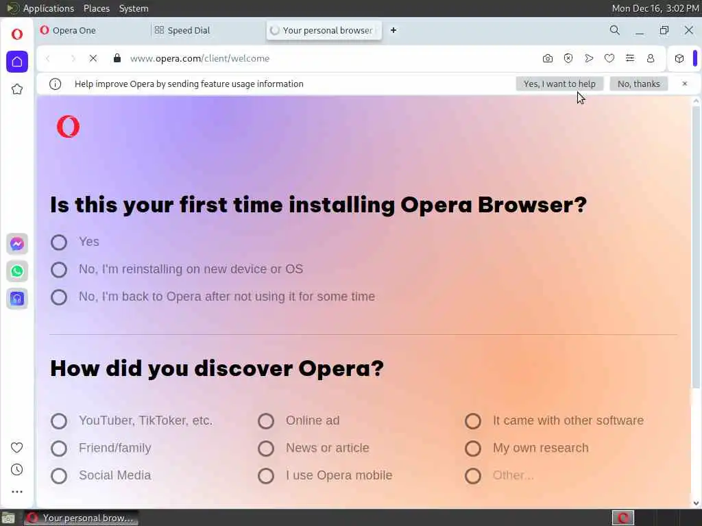Open the System menu

[134, 8]
